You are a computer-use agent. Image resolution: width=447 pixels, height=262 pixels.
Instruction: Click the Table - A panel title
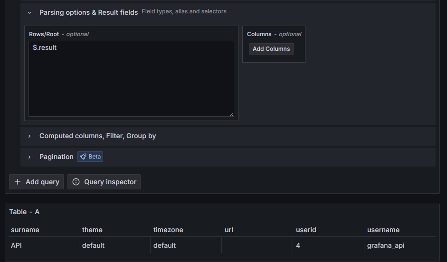pos(24,212)
